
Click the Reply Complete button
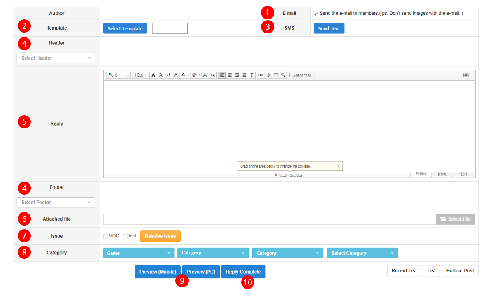[x=244, y=272]
